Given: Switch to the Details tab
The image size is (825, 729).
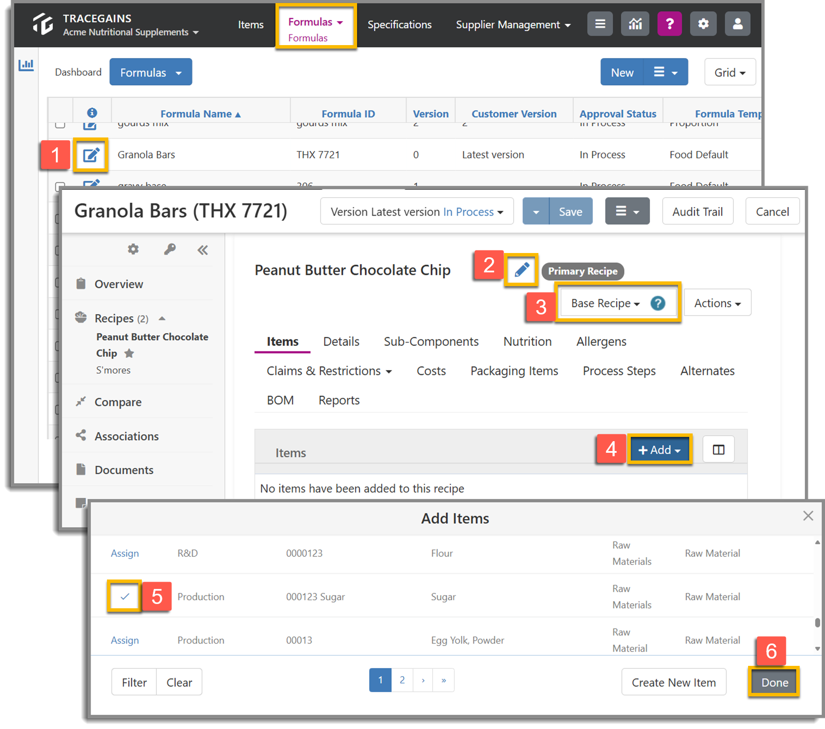Looking at the screenshot, I should [x=341, y=342].
